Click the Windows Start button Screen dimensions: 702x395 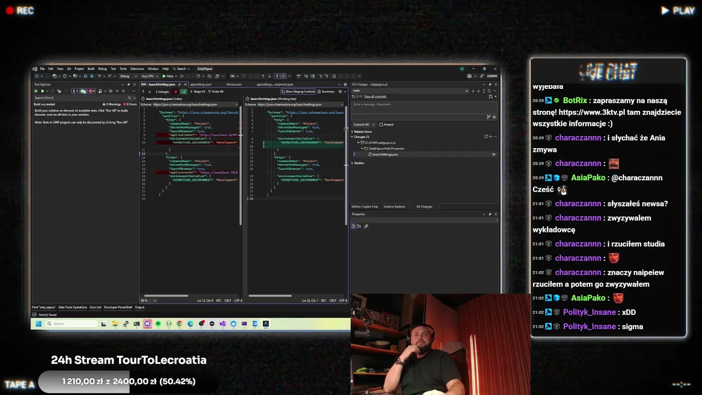pos(38,324)
